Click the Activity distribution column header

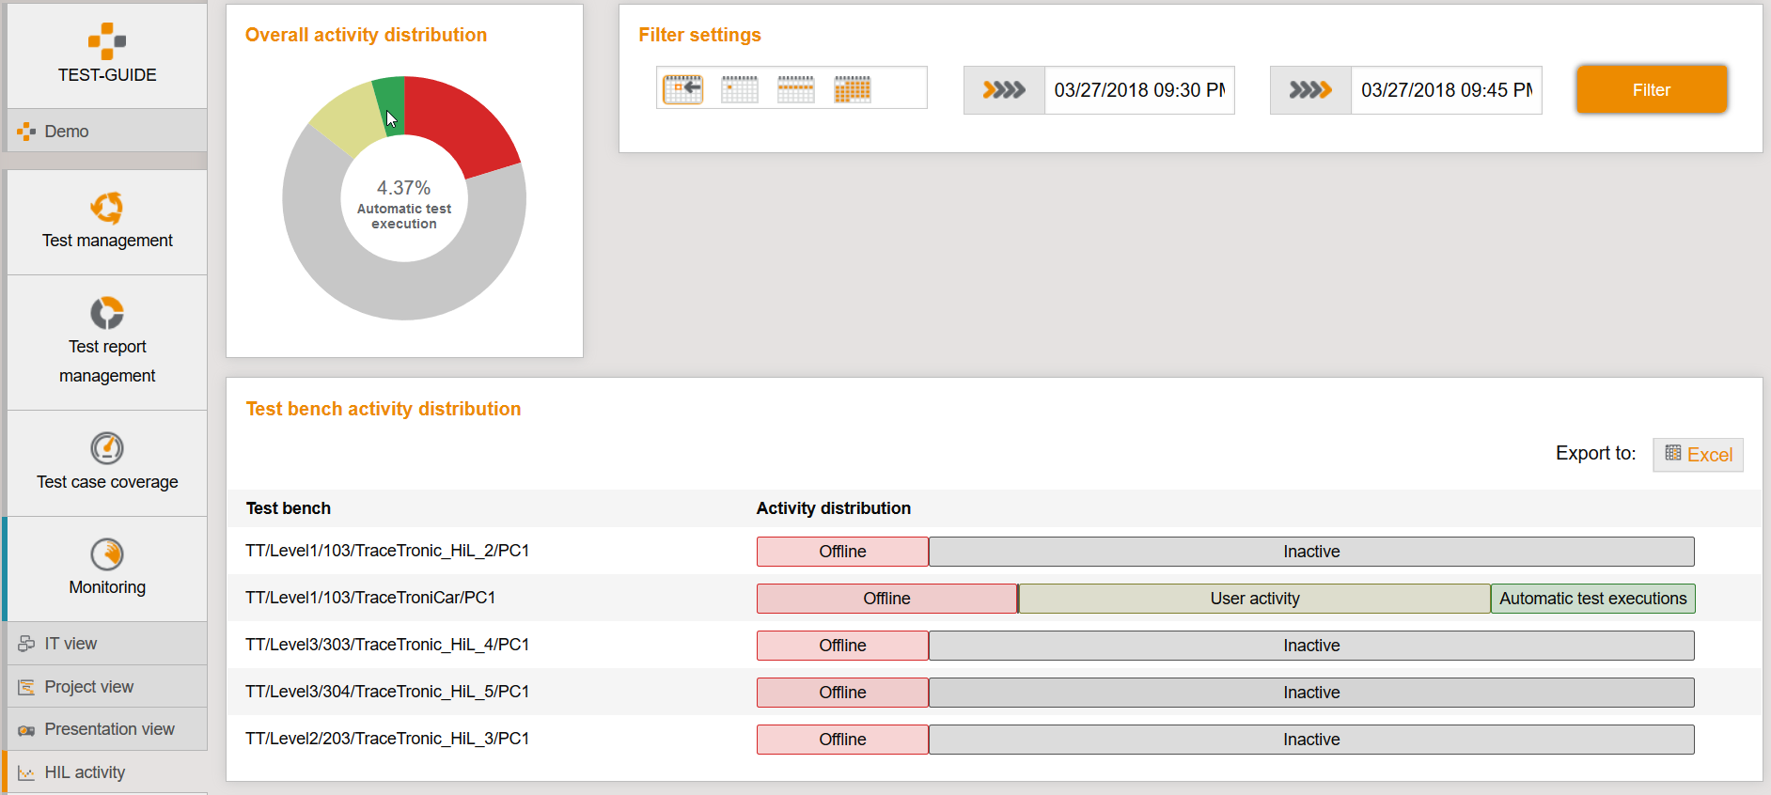[x=834, y=508]
